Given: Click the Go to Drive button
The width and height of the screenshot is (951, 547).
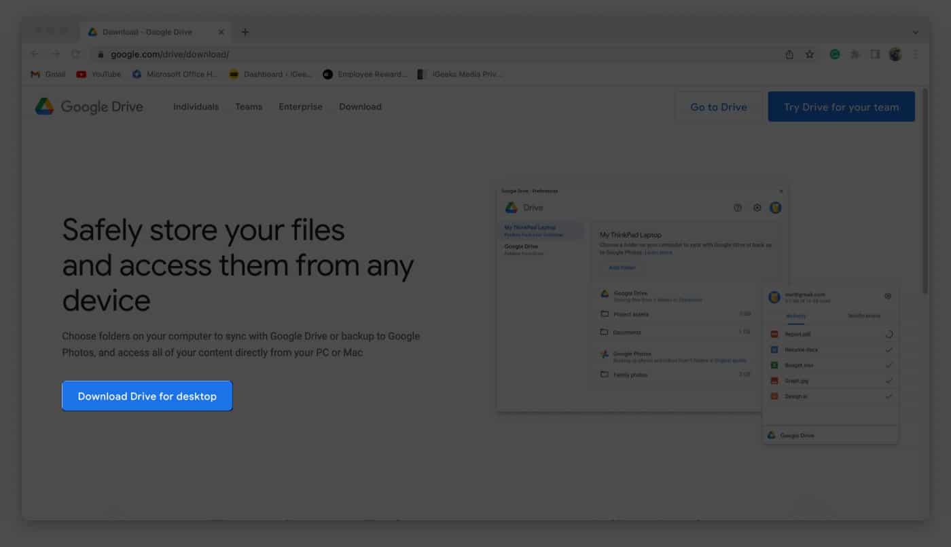Looking at the screenshot, I should pyautogui.click(x=719, y=107).
